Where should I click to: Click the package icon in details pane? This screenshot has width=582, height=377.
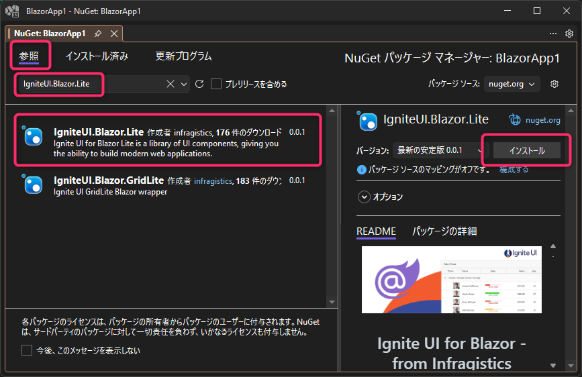[x=367, y=121]
